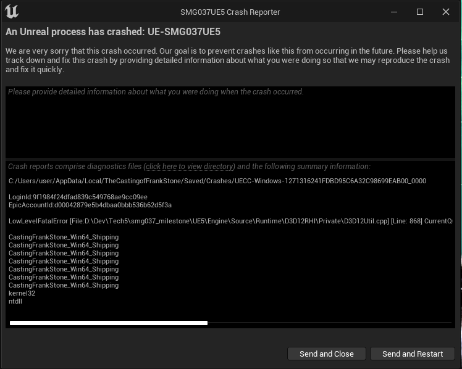Select the last CastingFrankStone_Win64_Shipping stack entry

(x=64, y=286)
